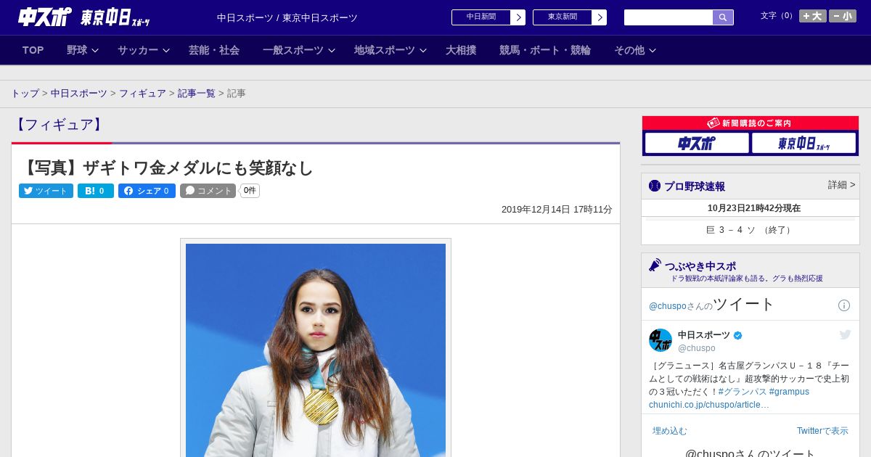Screen dimensions: 871x457
Task: Click 中日スポーツ breadcrumb link
Action: 79,94
